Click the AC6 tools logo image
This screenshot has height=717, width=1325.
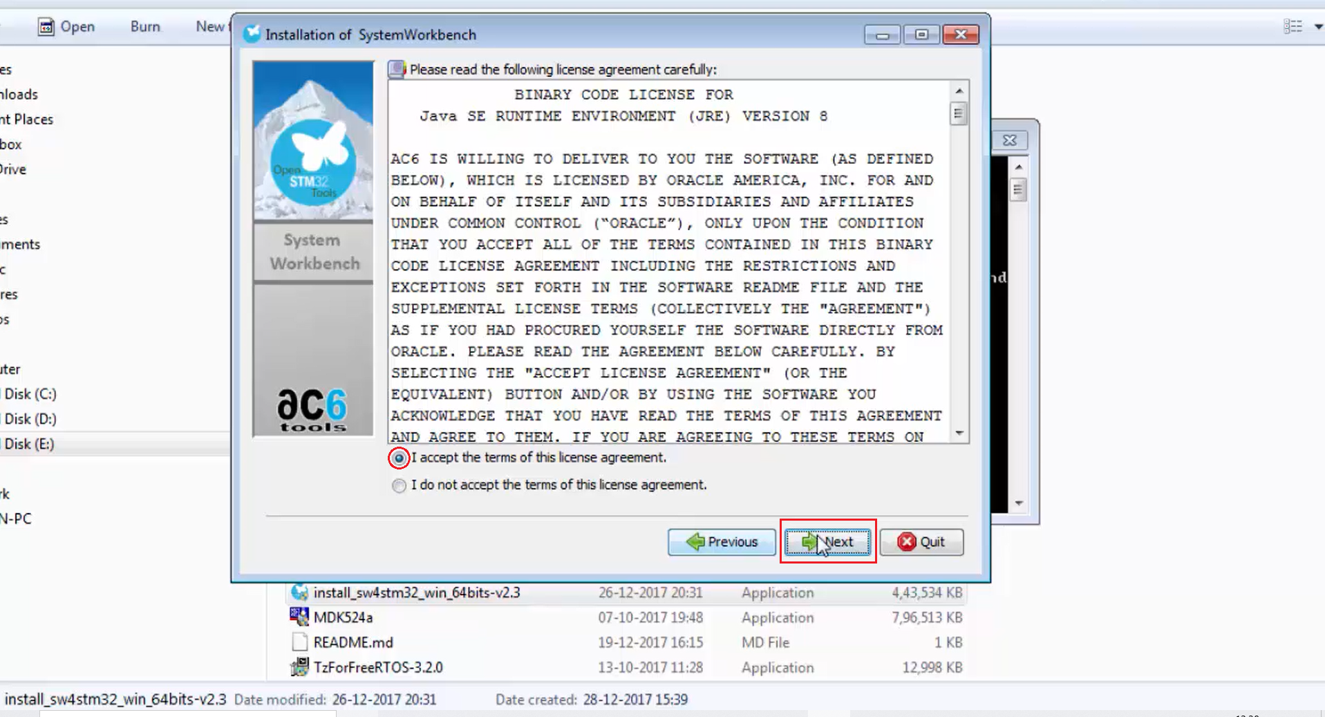pyautogui.click(x=312, y=410)
